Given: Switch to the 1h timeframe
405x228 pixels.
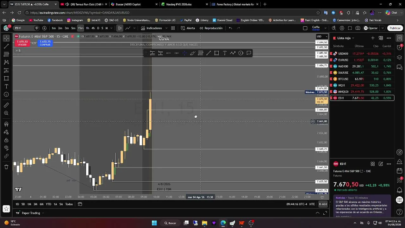Looking at the screenshot, I should pos(87,28).
